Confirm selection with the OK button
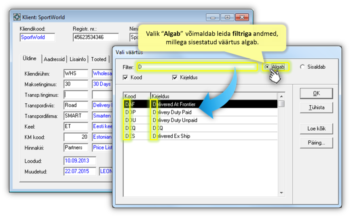 pos(316,93)
